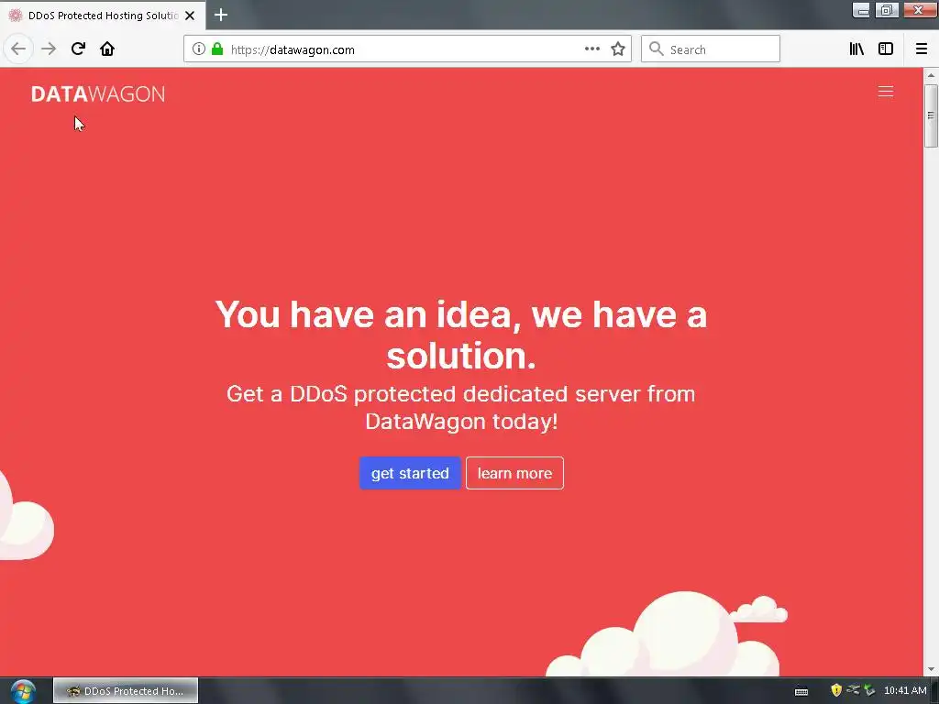The image size is (939, 704).
Task: Click the scrollbar up arrow
Action: [931, 75]
